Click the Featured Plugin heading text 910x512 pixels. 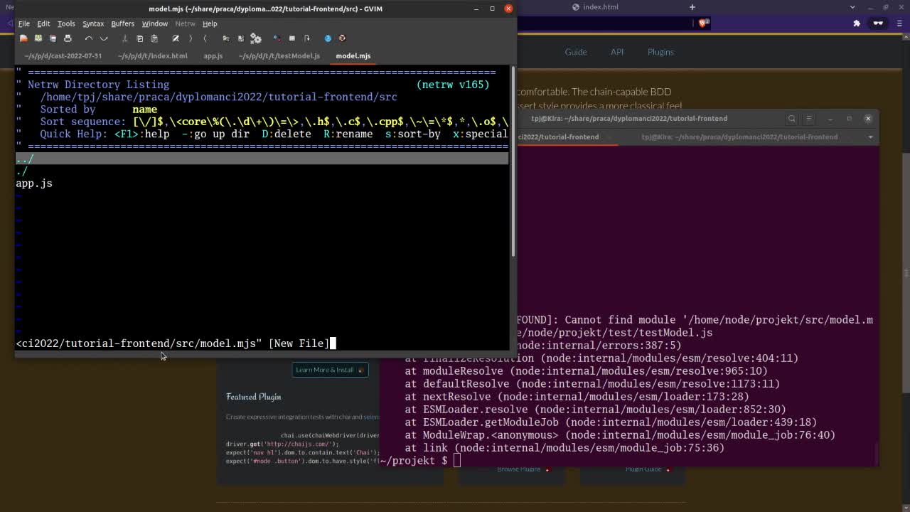254,397
